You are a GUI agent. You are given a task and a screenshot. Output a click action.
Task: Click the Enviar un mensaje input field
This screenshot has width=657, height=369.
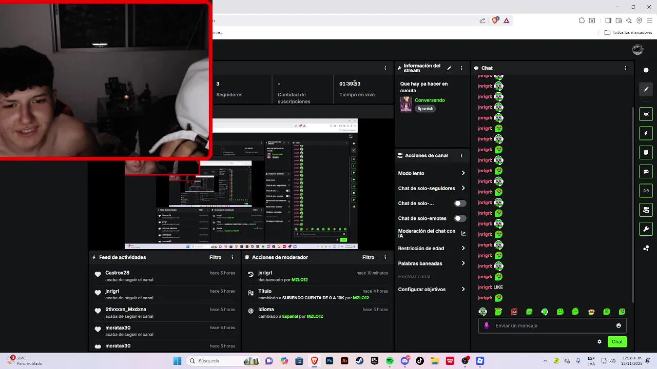(552, 325)
